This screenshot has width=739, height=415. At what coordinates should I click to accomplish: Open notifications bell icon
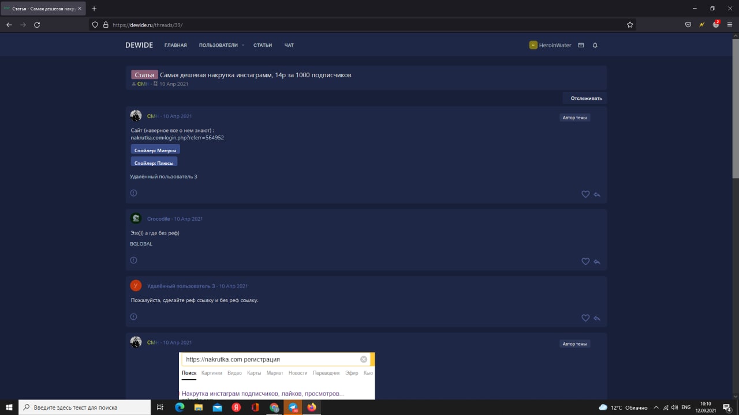click(595, 45)
